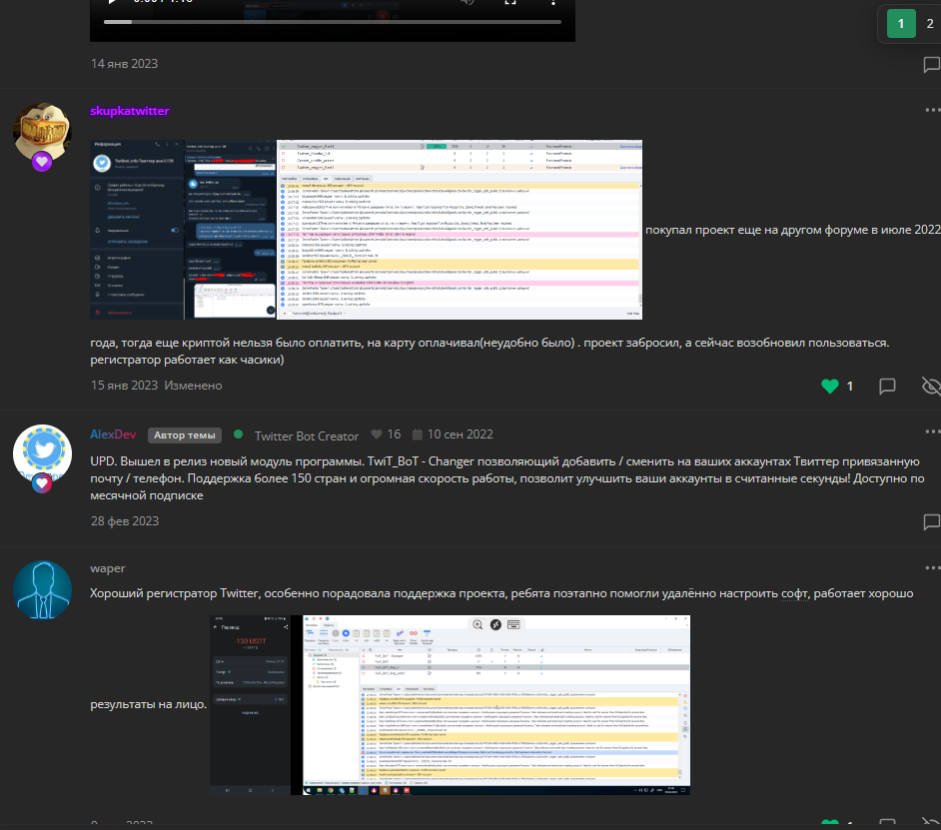941x830 pixels.
Task: Go to page 1 of the thread
Action: pyautogui.click(x=901, y=23)
